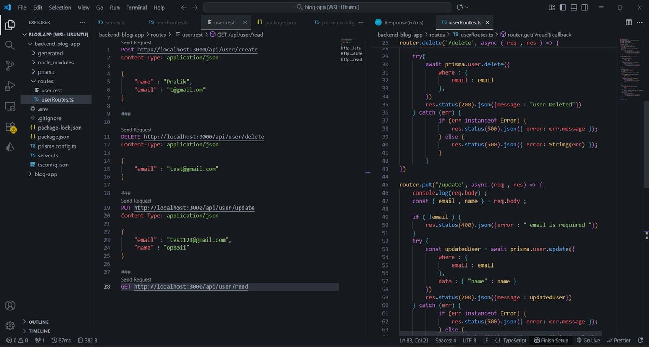Click Finish Setup in the status bar
649x347 pixels.
(551, 341)
